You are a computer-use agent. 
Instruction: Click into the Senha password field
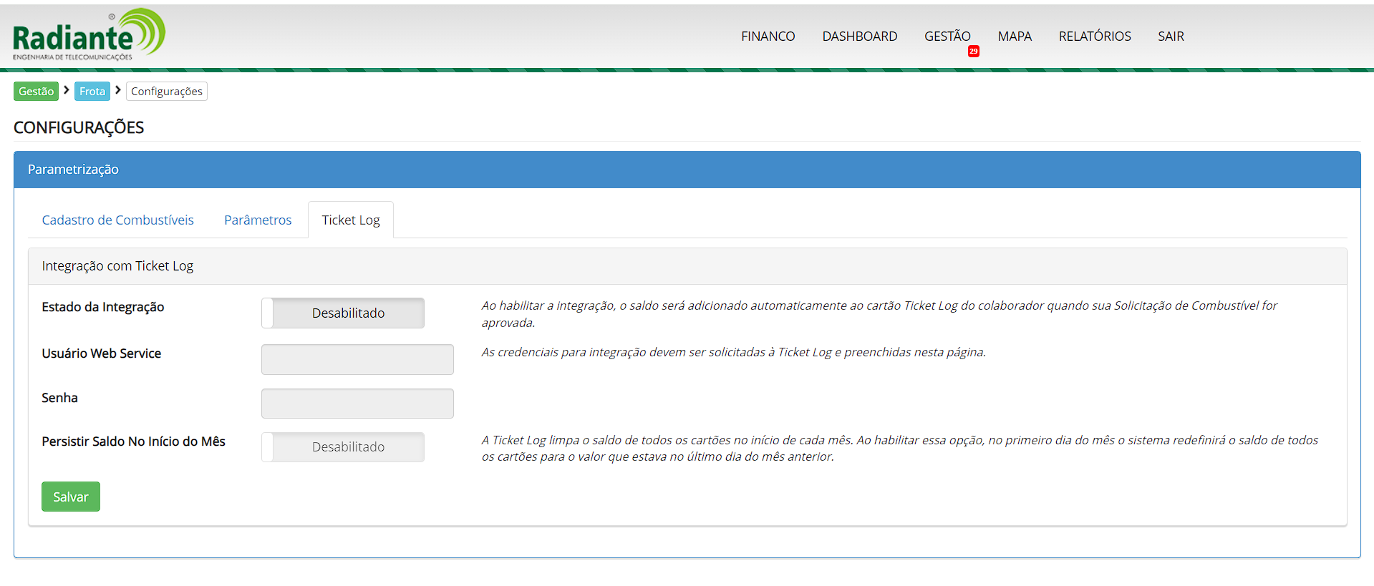(357, 404)
